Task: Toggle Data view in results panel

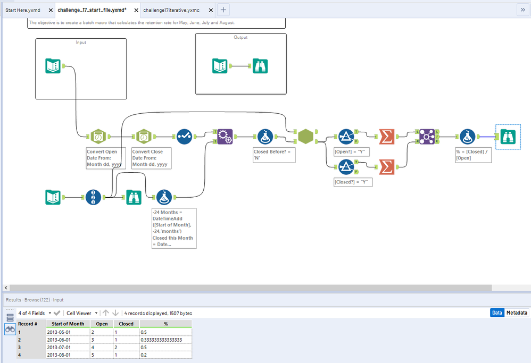Action: pos(496,313)
